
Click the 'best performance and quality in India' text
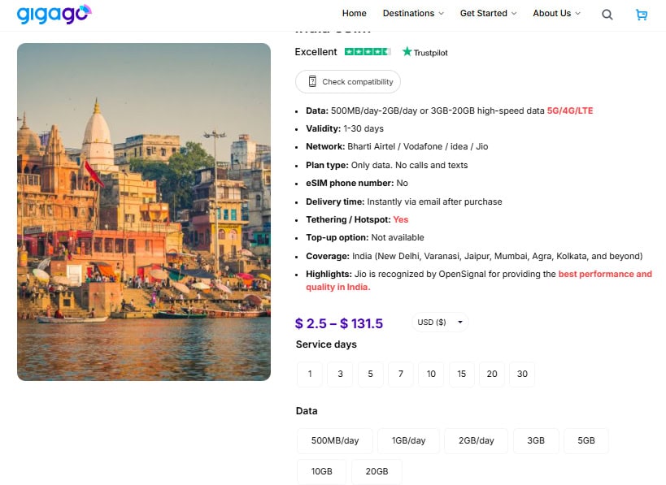pyautogui.click(x=479, y=280)
